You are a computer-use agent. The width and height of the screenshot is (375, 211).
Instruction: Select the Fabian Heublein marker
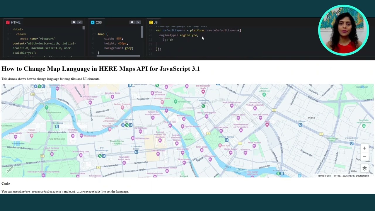click(x=133, y=138)
